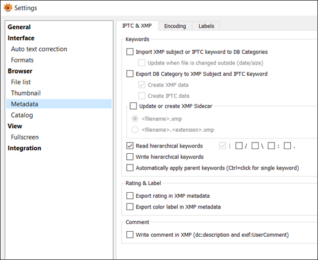Uncheck Read hierarchical keywords
Screen dimensions: 318x260
[130, 146]
